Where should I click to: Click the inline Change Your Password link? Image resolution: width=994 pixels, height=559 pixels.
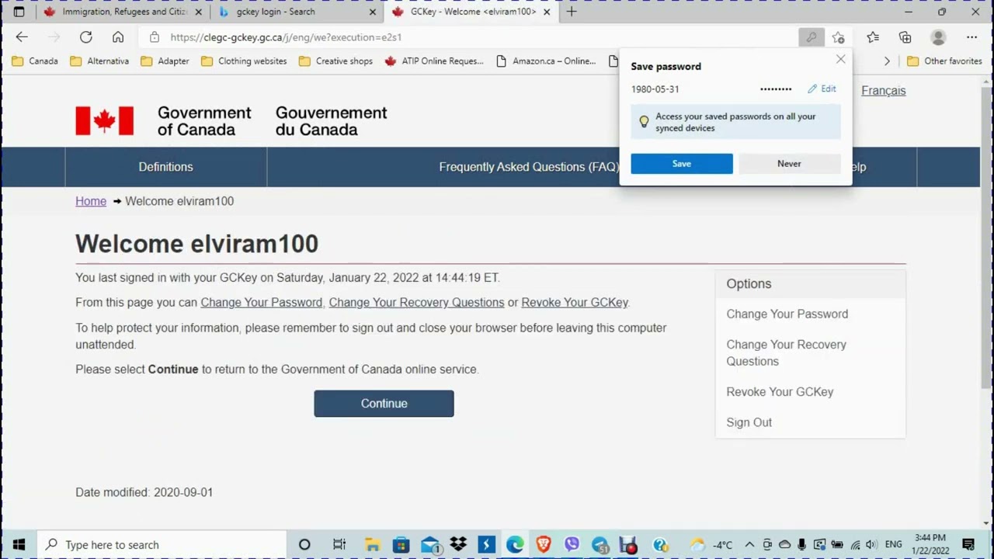point(261,302)
